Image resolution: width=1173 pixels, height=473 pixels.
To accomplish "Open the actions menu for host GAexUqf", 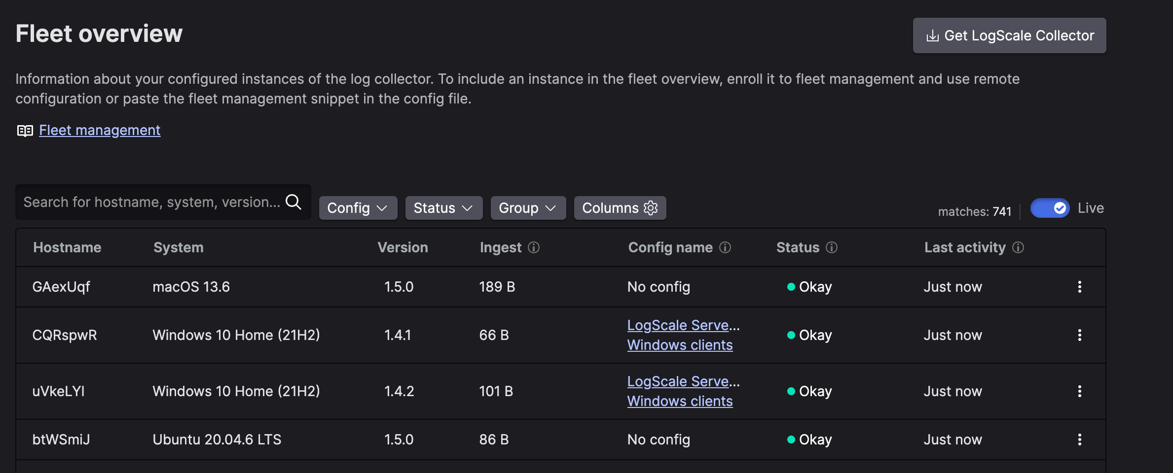I will point(1080,286).
